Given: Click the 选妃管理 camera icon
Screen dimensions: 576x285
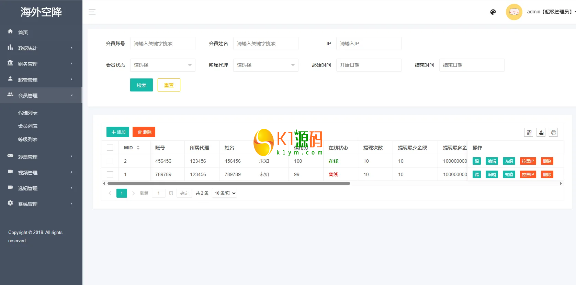Looking at the screenshot, I should [10, 187].
